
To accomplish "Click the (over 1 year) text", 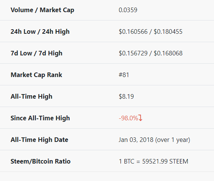I will pos(173,140).
